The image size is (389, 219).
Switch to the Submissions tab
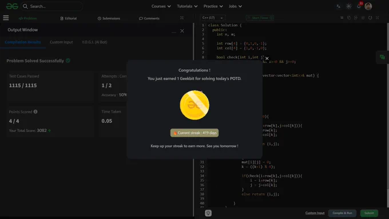[x=109, y=18]
